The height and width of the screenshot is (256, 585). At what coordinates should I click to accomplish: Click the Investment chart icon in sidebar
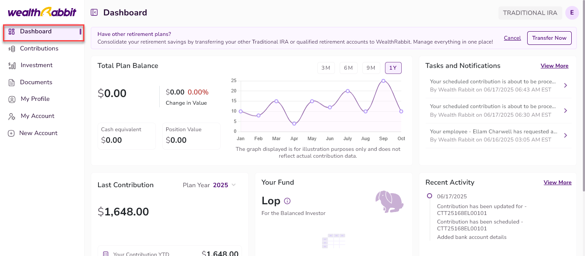(12, 65)
